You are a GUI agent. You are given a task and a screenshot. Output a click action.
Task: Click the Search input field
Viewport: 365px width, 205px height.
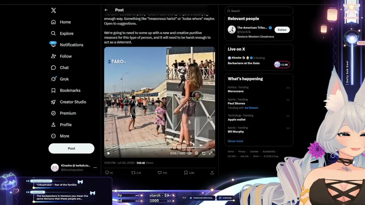[259, 11]
